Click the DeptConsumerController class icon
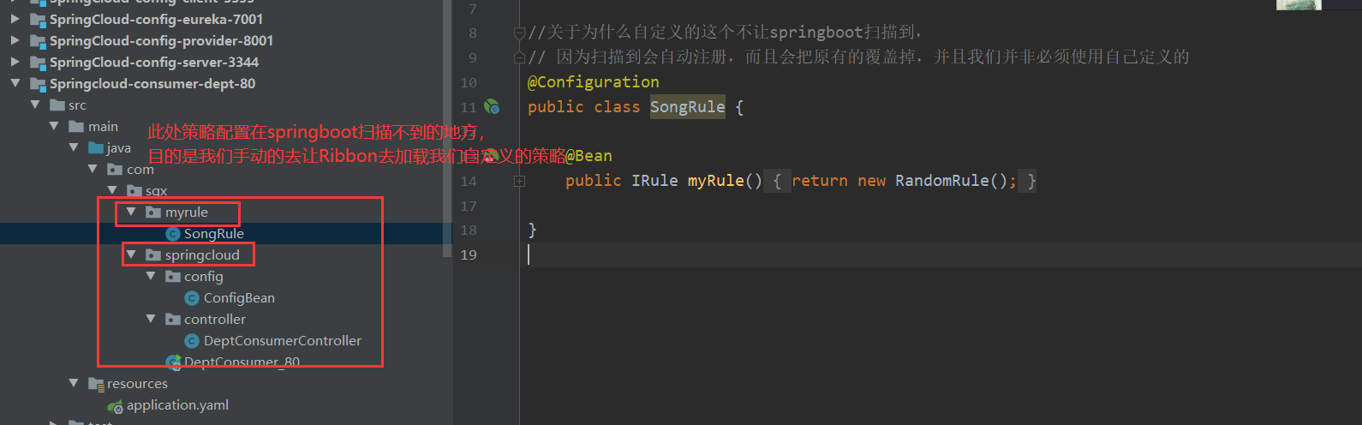Screen dimensions: 1362x425 [192, 341]
